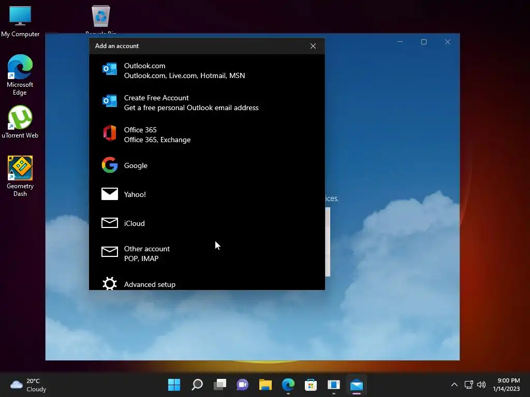
Task: Pick the Other account envelope icon
Action: click(x=110, y=252)
